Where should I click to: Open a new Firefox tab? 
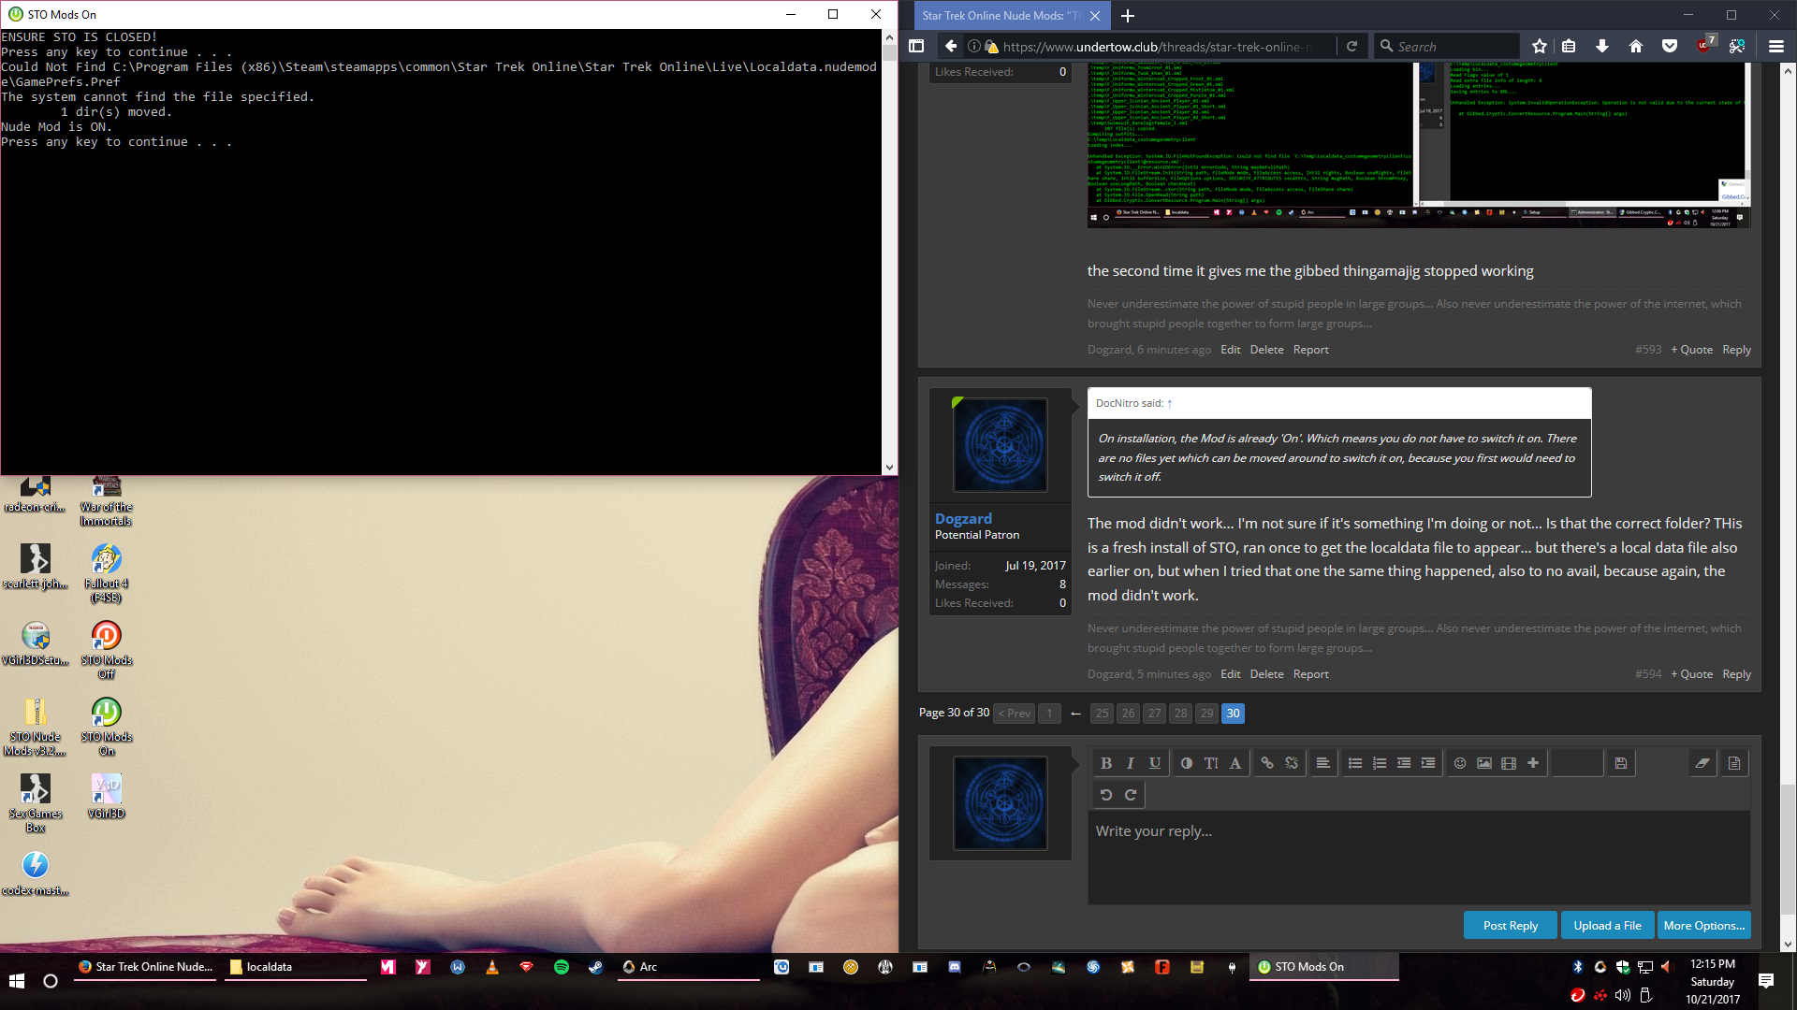click(1128, 16)
